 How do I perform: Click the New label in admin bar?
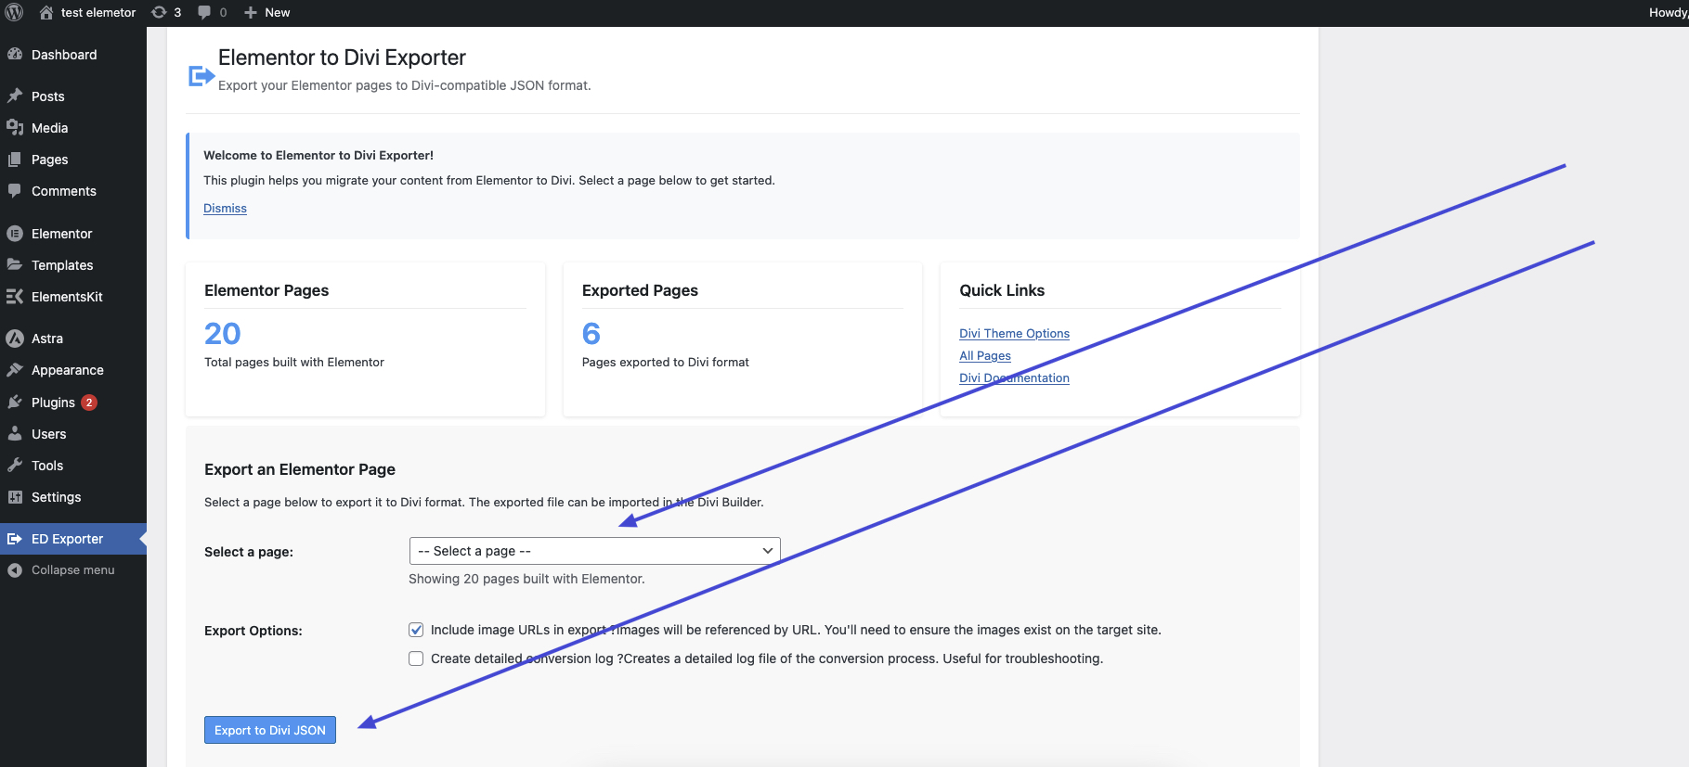pyautogui.click(x=278, y=12)
